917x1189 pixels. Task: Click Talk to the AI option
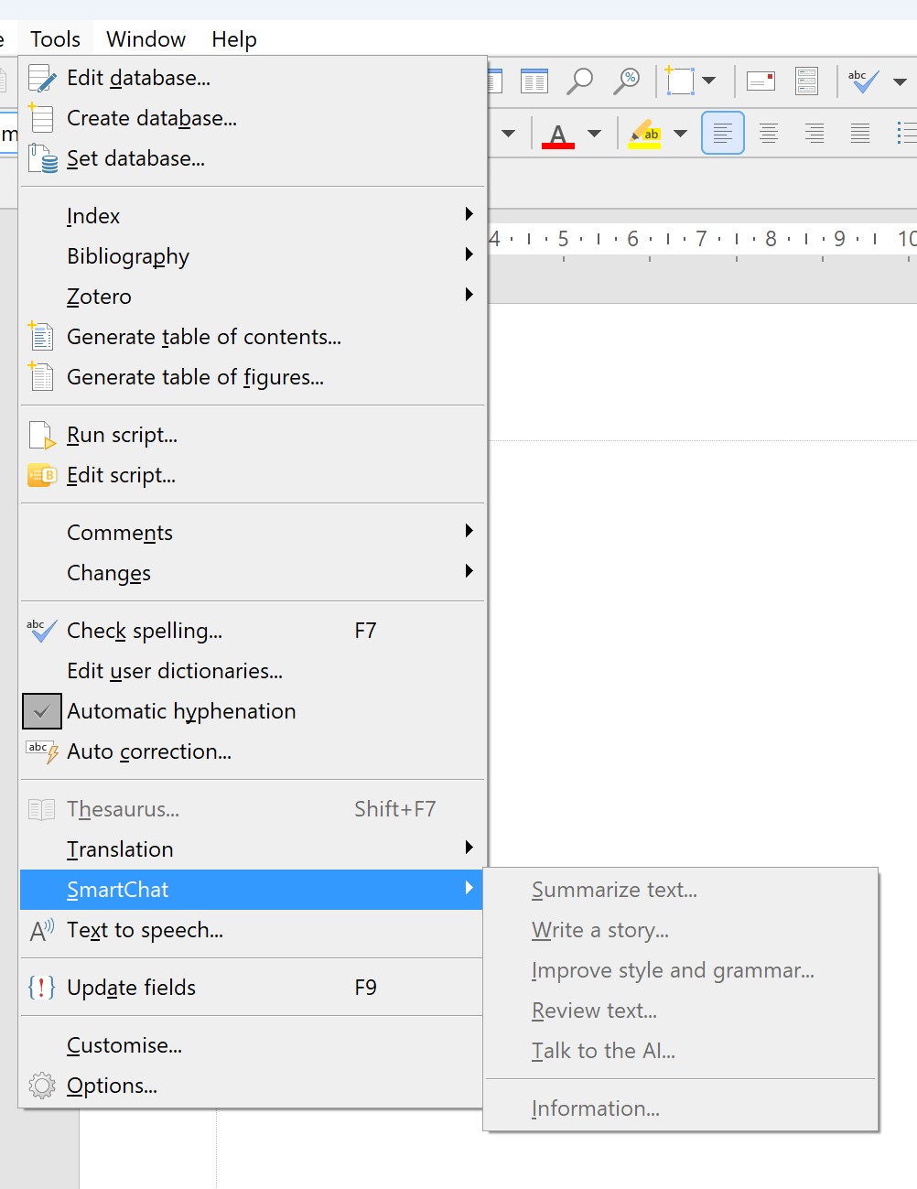603,1051
